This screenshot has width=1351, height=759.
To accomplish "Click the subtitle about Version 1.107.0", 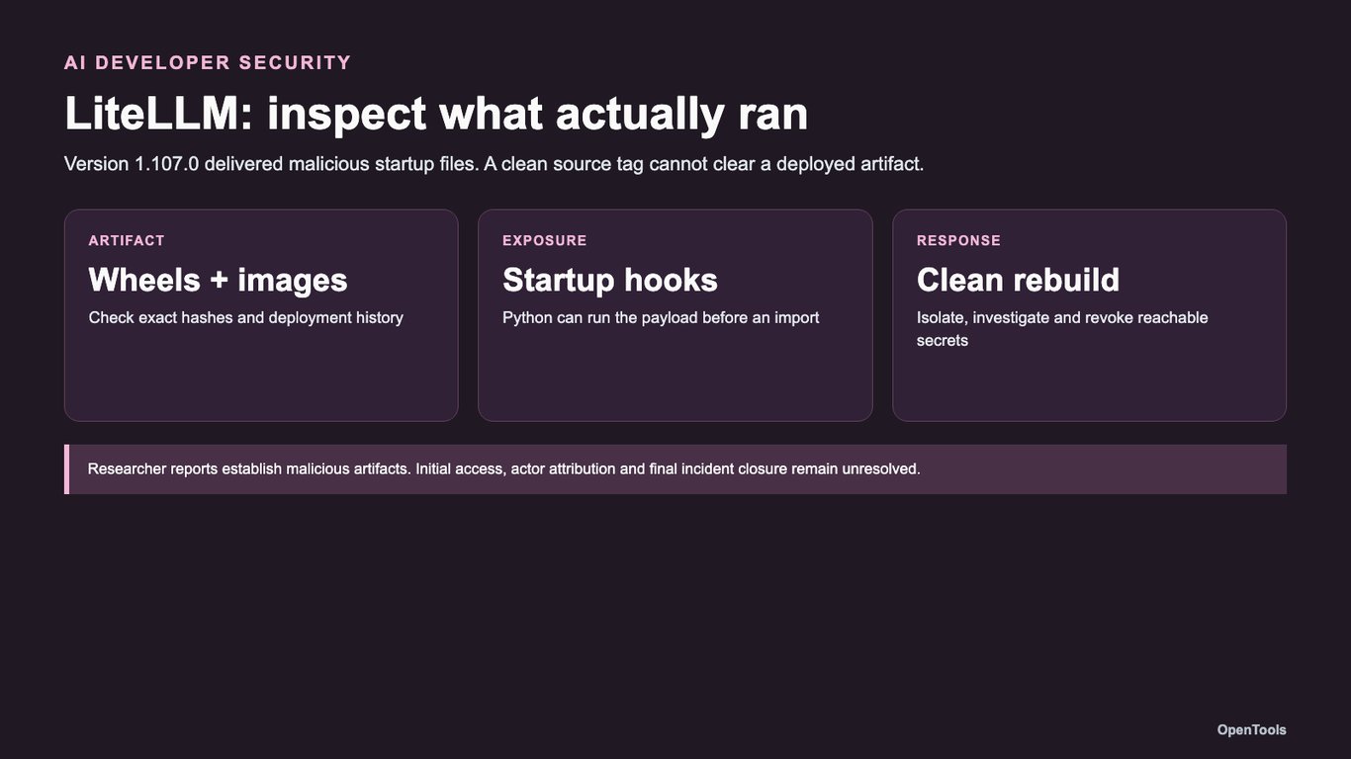I will point(494,163).
